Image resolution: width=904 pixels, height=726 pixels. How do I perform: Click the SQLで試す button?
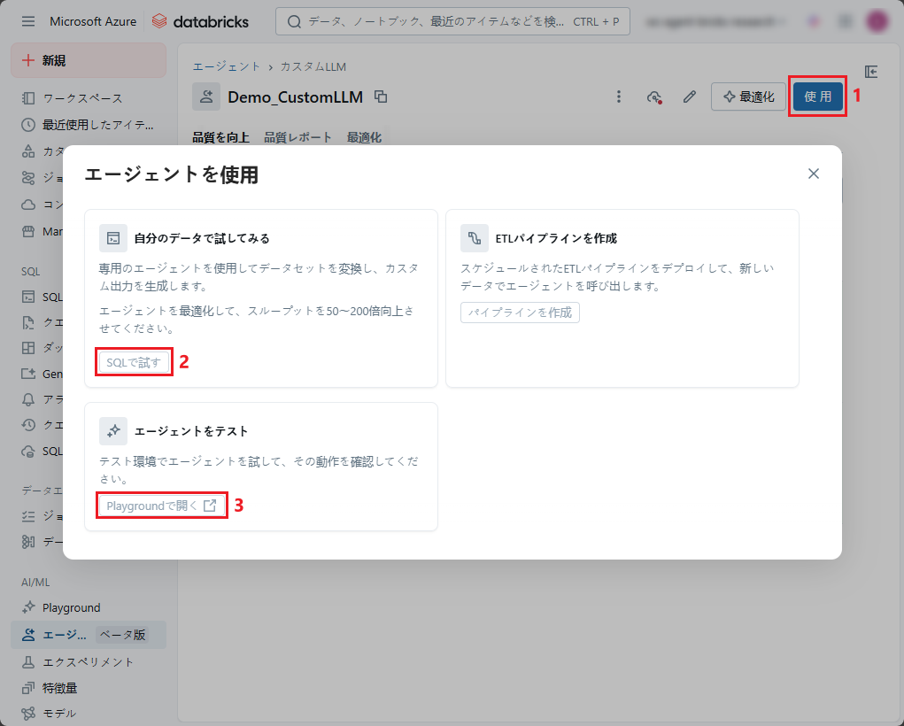click(x=133, y=362)
